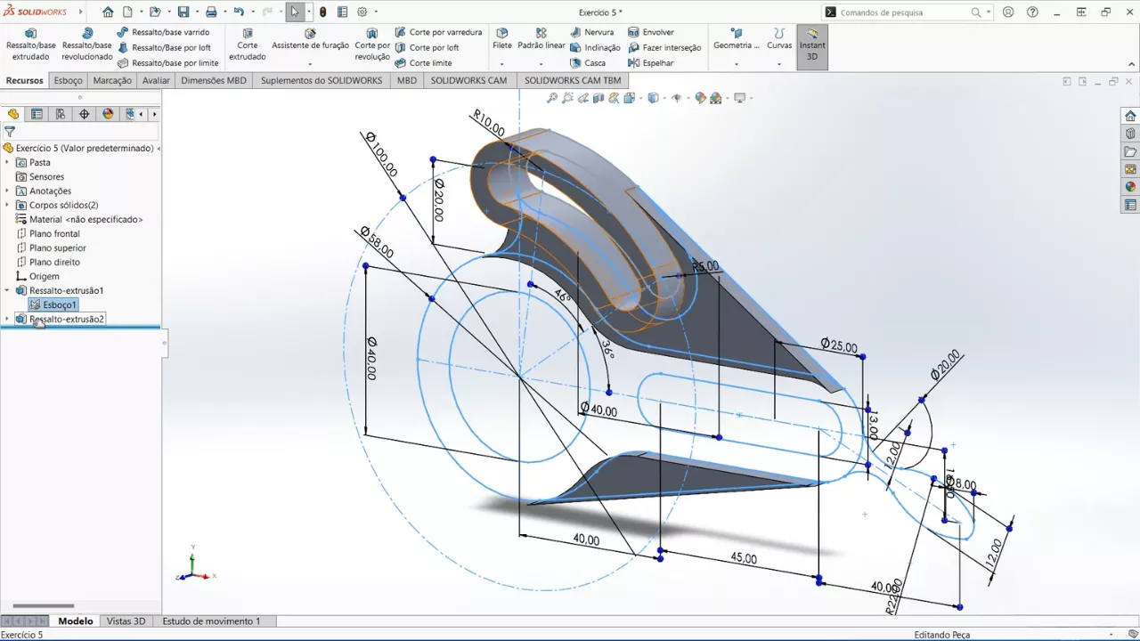The width and height of the screenshot is (1140, 641).
Task: Open the Padrão linear dropdown arrow
Action: [541, 64]
